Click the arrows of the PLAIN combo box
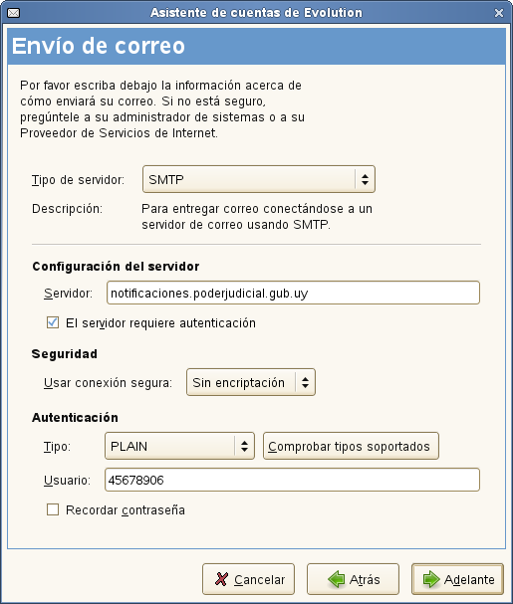 point(244,446)
